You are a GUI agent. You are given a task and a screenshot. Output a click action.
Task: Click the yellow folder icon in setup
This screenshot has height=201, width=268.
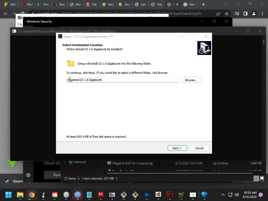pyautogui.click(x=71, y=63)
